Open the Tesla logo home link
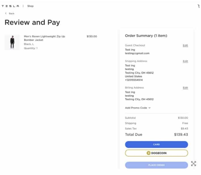The width and height of the screenshot is (201, 175). tap(10, 6)
